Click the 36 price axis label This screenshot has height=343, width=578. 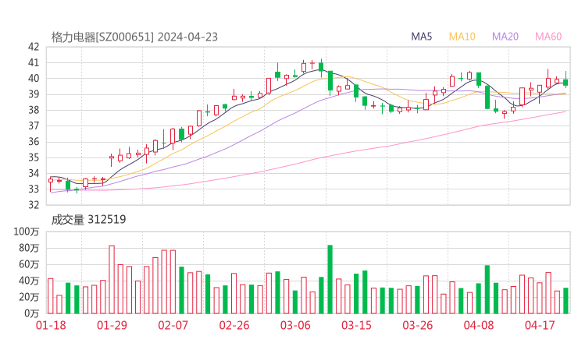point(34,142)
